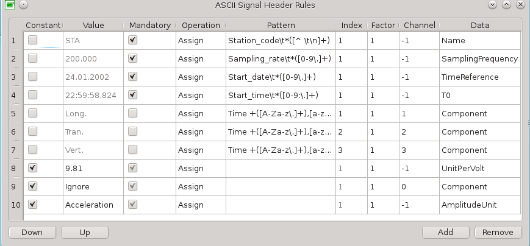Toggle the Mandatory checkbox for the Long. row
This screenshot has width=530, height=246.
133,113
